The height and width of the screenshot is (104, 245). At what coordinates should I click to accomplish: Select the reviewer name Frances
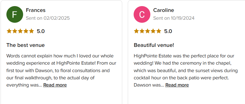point(36,10)
